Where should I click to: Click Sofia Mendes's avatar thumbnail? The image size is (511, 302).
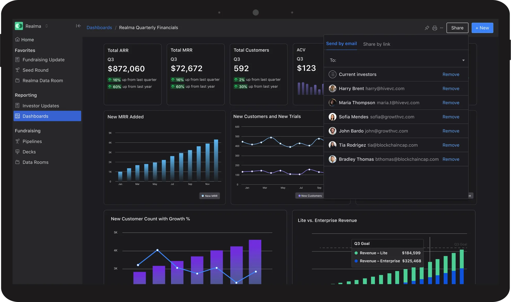tap(332, 117)
